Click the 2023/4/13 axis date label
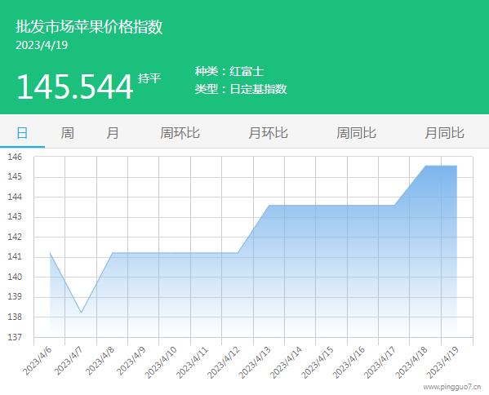The width and height of the screenshot is (489, 395). pos(255,362)
